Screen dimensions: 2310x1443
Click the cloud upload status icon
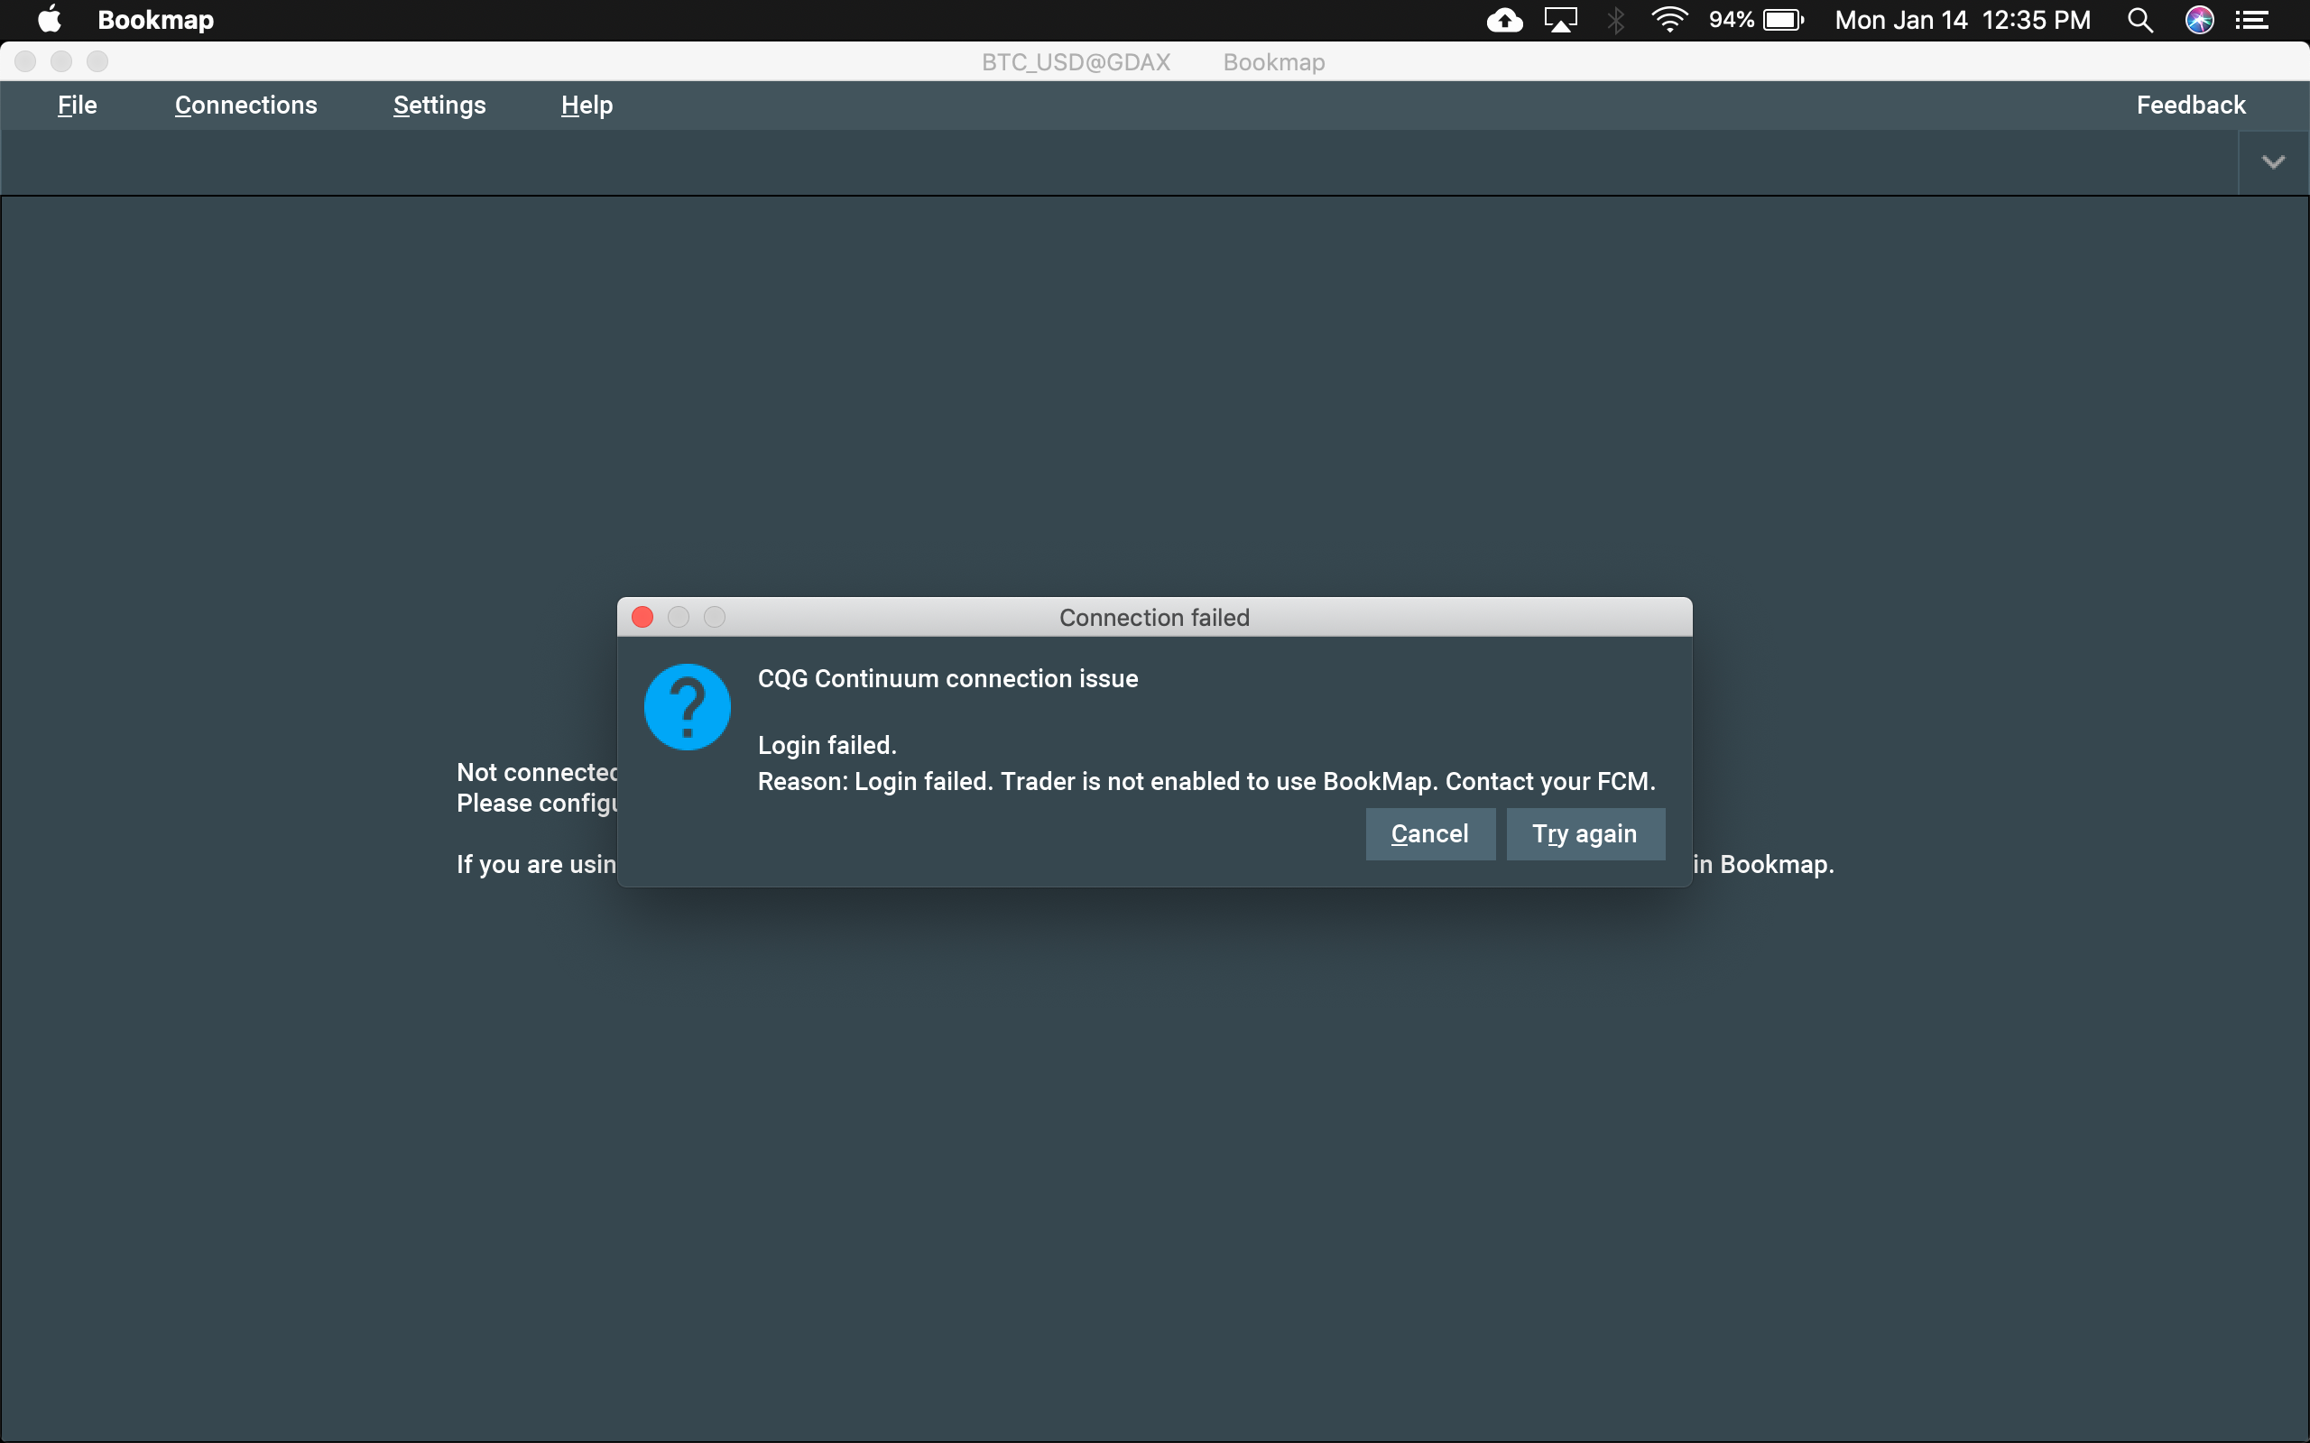pyautogui.click(x=1504, y=20)
